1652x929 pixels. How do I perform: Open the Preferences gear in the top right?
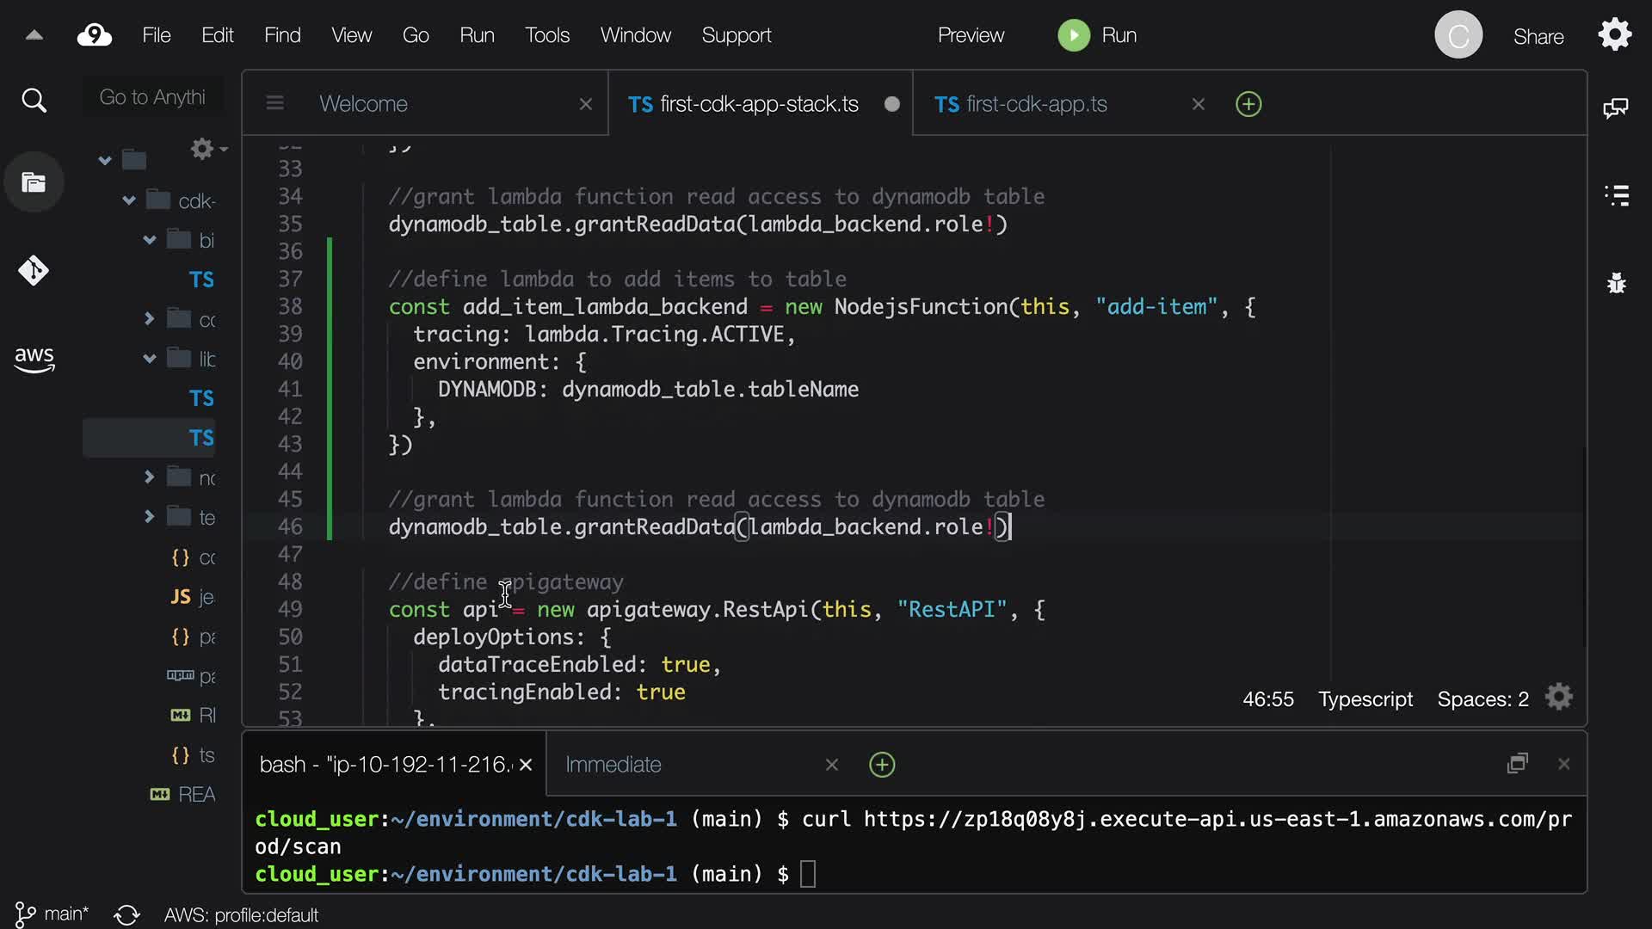[x=1614, y=35]
